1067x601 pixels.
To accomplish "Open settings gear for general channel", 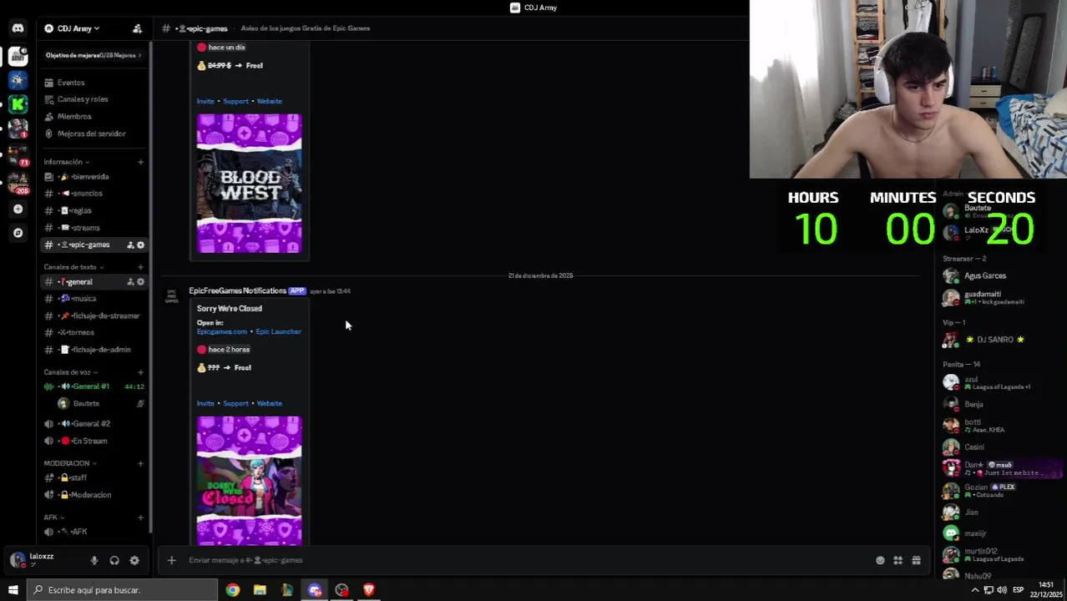I will coord(140,282).
